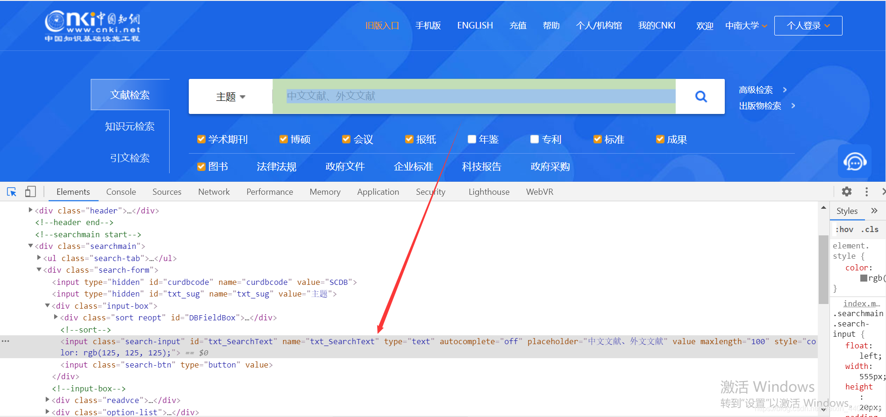Open the Application tab
The height and width of the screenshot is (417, 886).
coord(378,192)
